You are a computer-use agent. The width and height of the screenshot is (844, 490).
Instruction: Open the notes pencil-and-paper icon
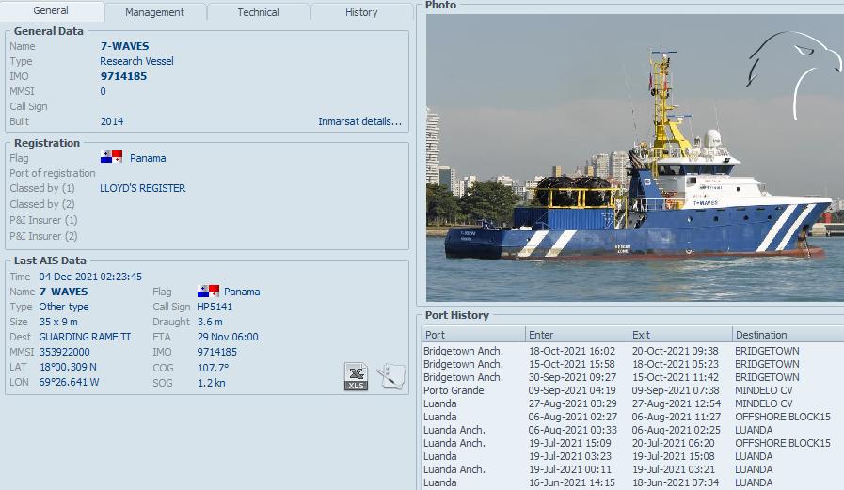pyautogui.click(x=391, y=376)
